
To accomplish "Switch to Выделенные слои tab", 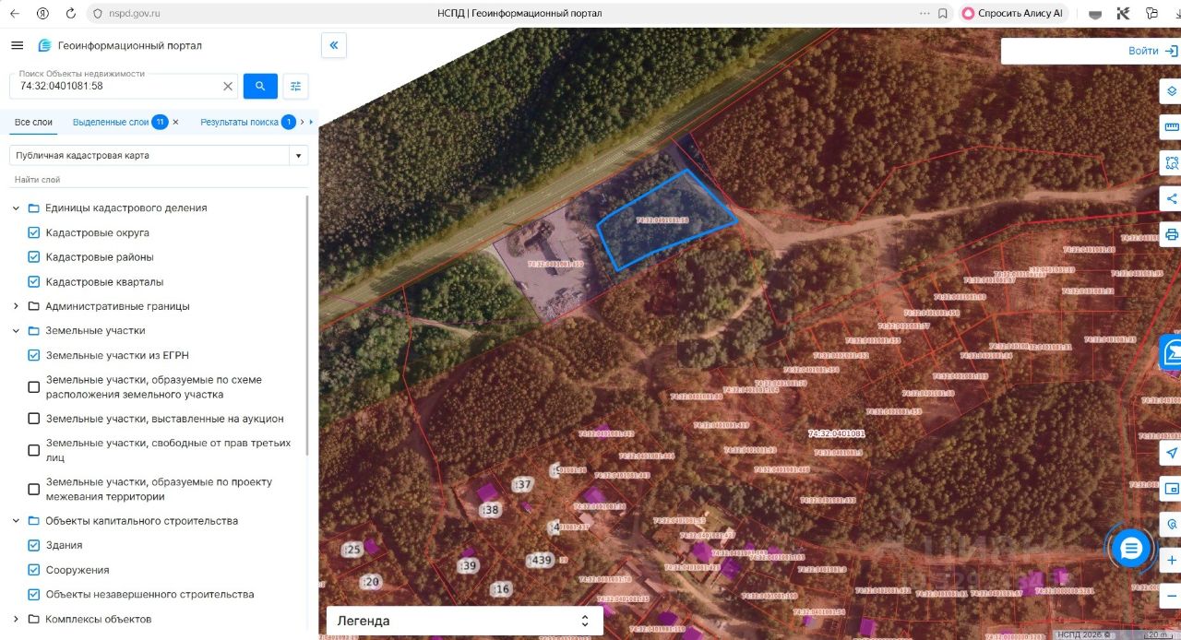I will pos(111,122).
